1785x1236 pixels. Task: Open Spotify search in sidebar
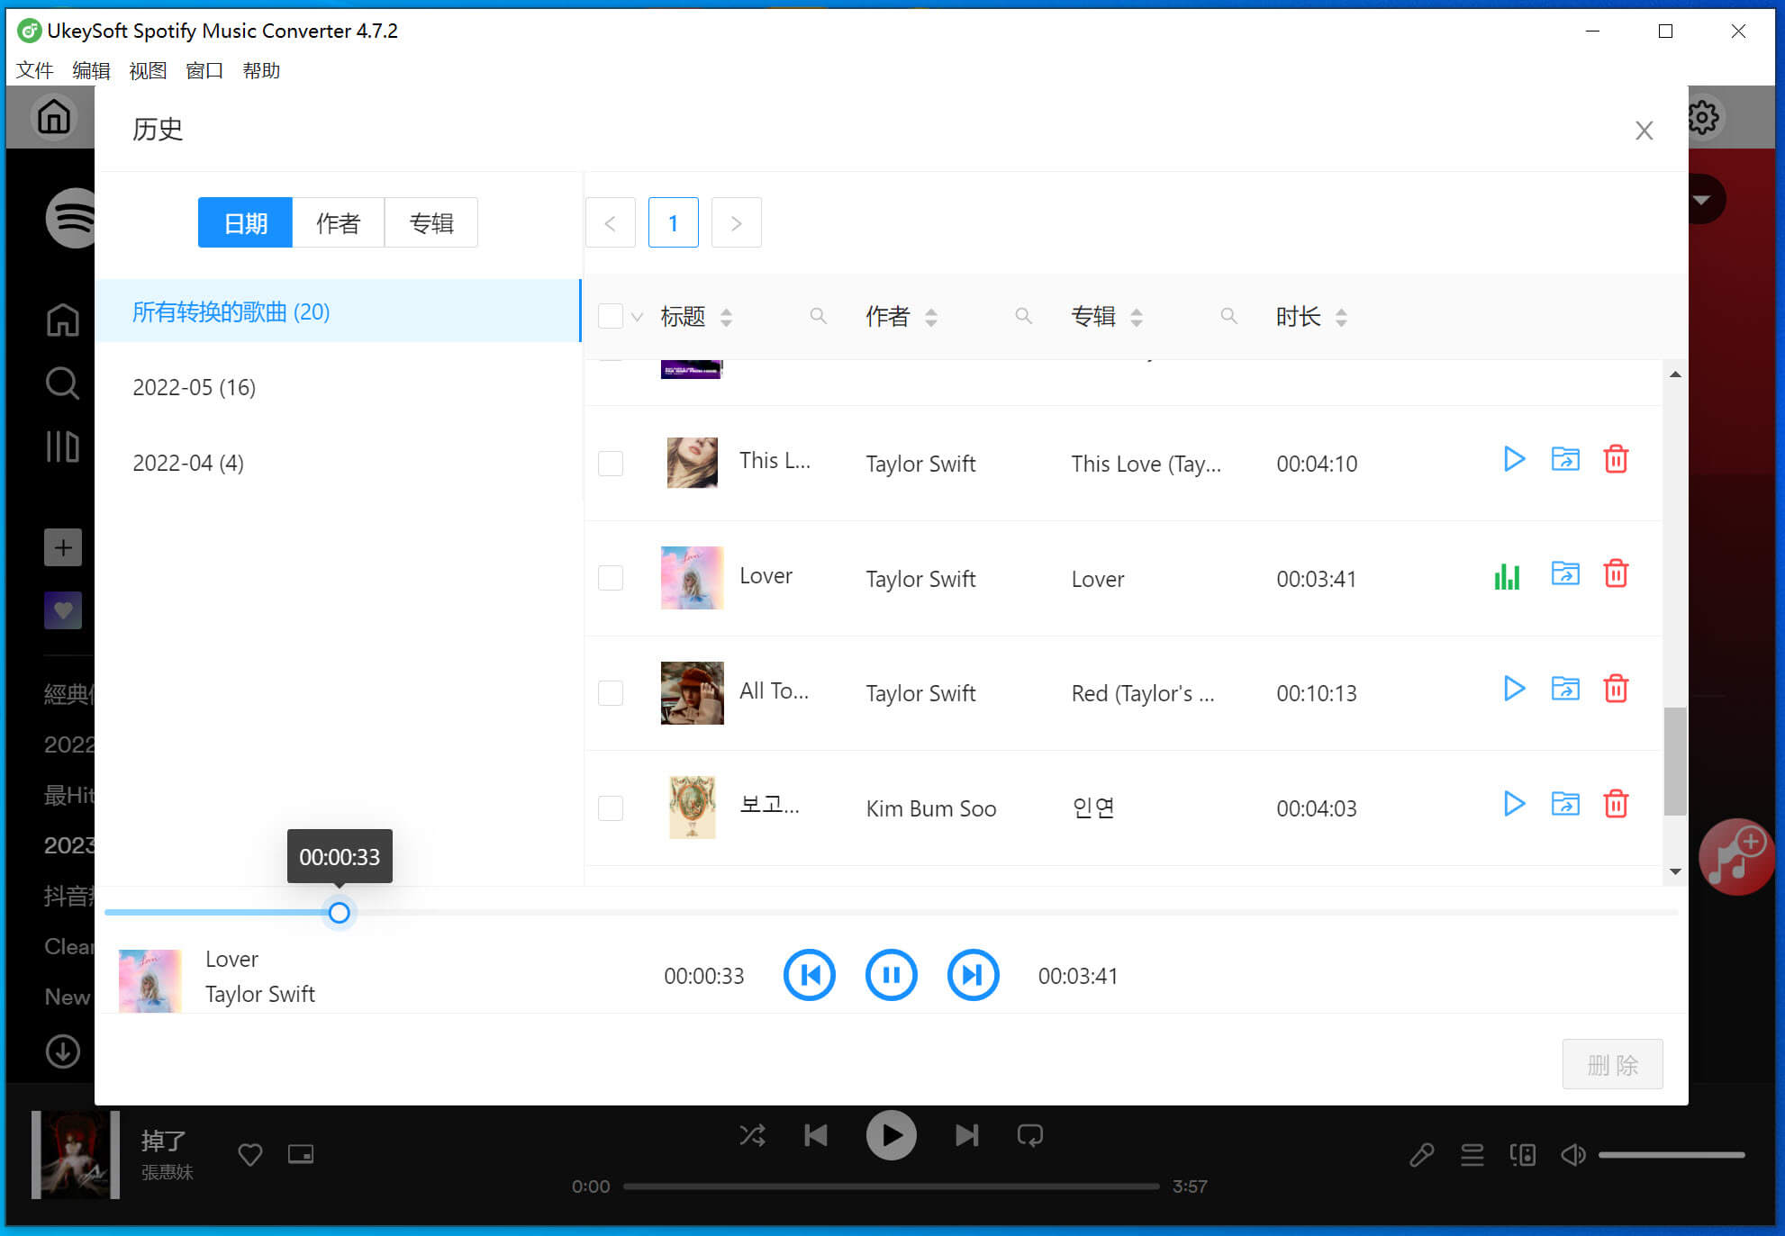62,383
